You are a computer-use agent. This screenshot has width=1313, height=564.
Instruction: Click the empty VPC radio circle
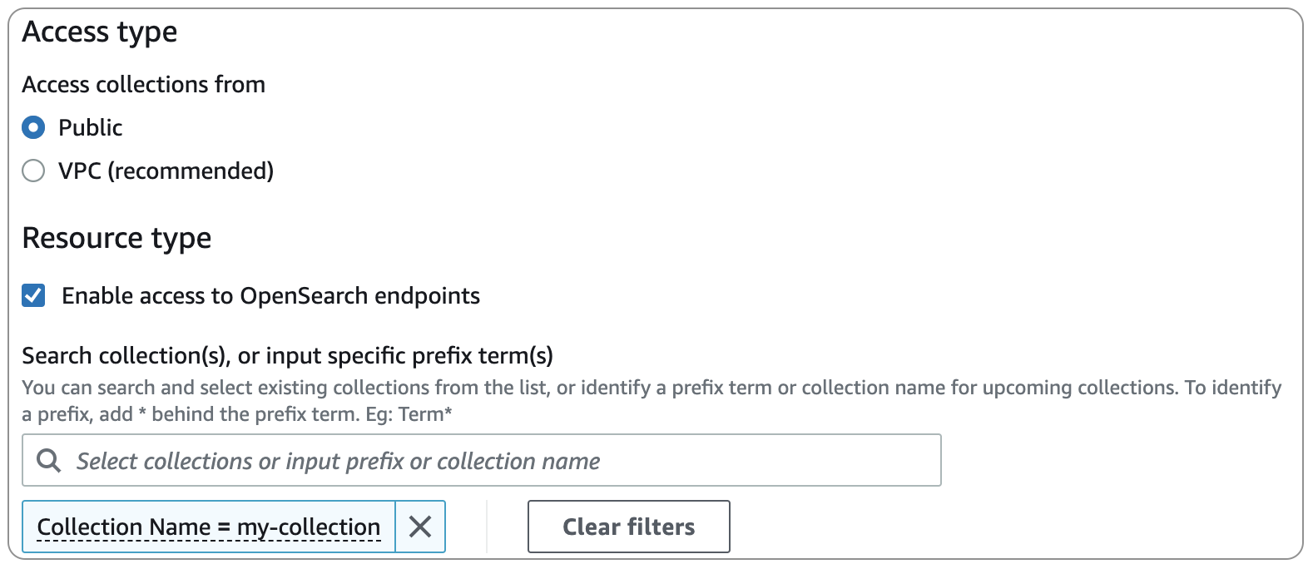33,171
